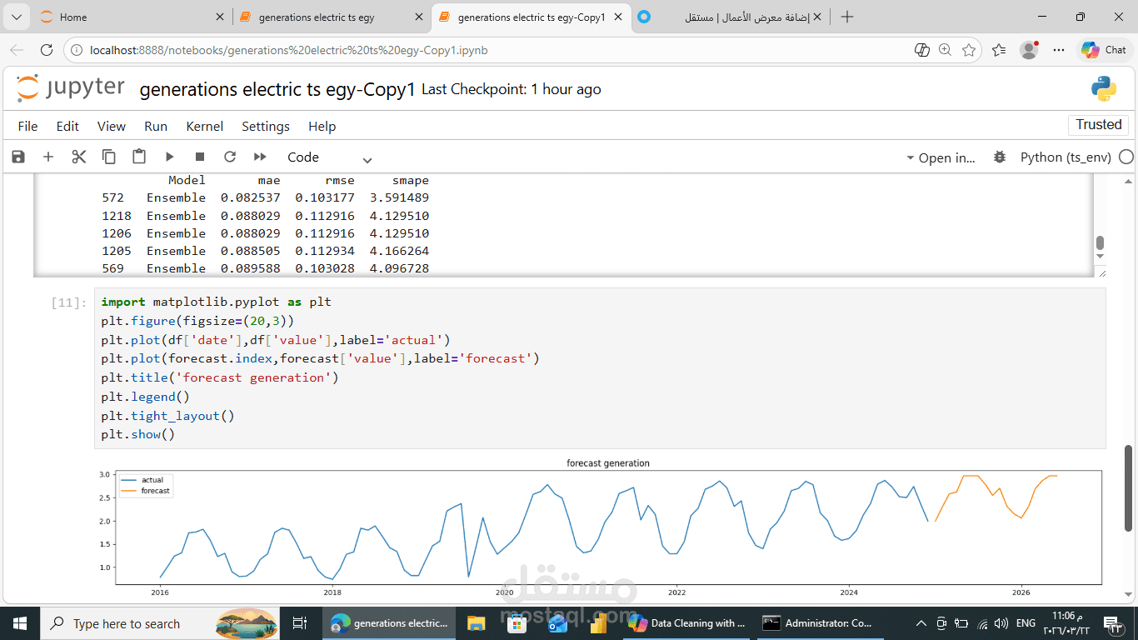Viewport: 1138px width, 640px height.
Task: Click the Type here to search box
Action: coord(160,623)
